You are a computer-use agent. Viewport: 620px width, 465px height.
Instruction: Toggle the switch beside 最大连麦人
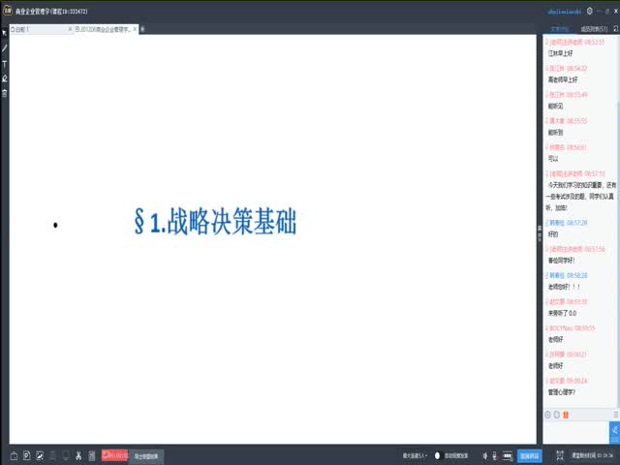pos(437,456)
